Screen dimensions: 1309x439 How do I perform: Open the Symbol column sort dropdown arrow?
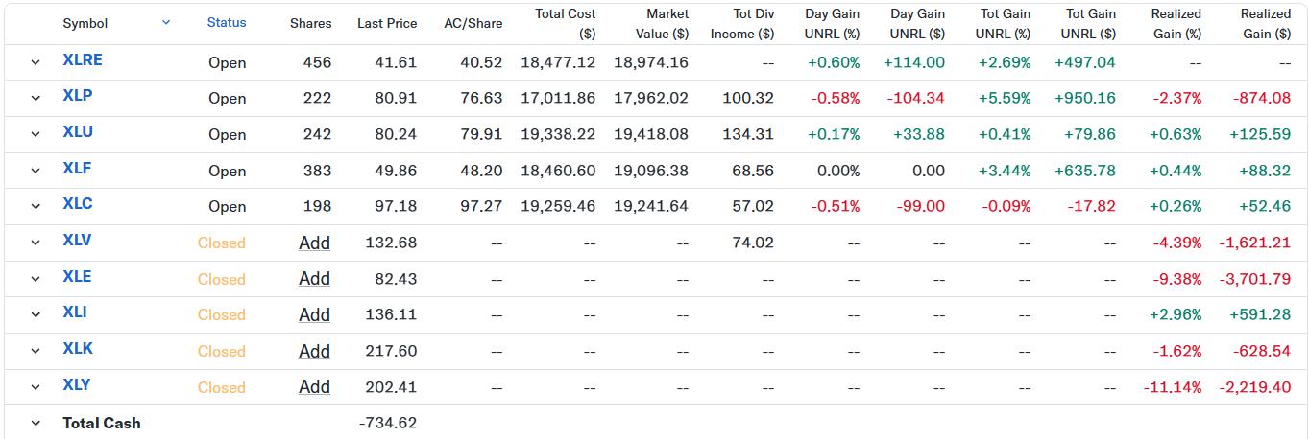[166, 22]
